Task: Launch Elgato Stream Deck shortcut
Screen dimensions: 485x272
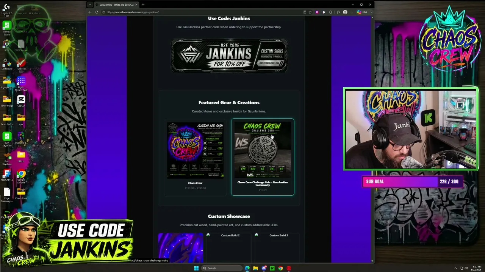Action: click(x=21, y=84)
